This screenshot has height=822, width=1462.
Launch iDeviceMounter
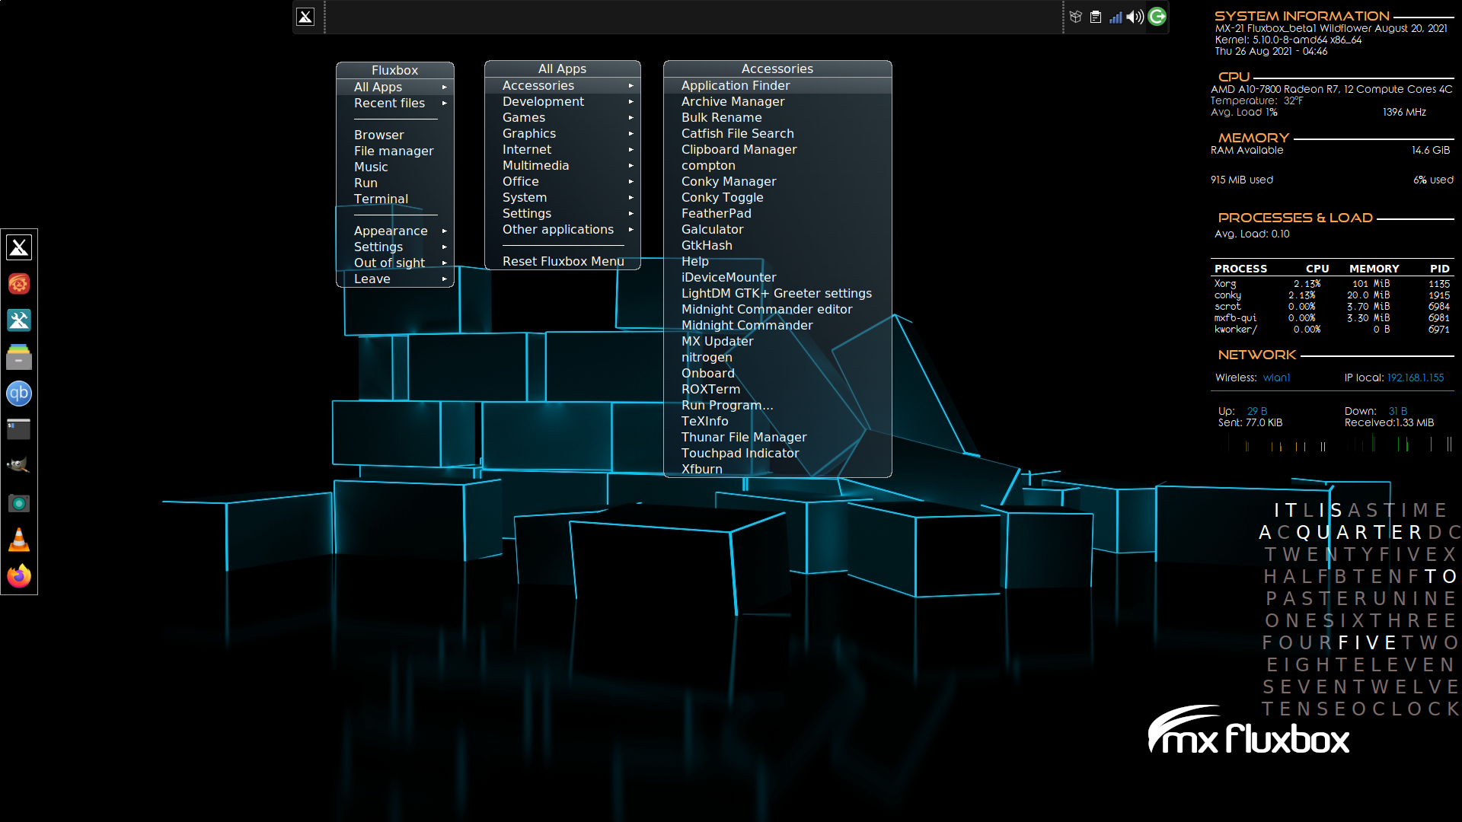coord(777,278)
